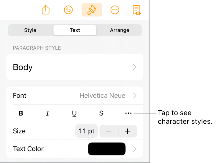Open Helvetica Neue font chooser chevron
This screenshot has width=220, height=163.
(134, 95)
